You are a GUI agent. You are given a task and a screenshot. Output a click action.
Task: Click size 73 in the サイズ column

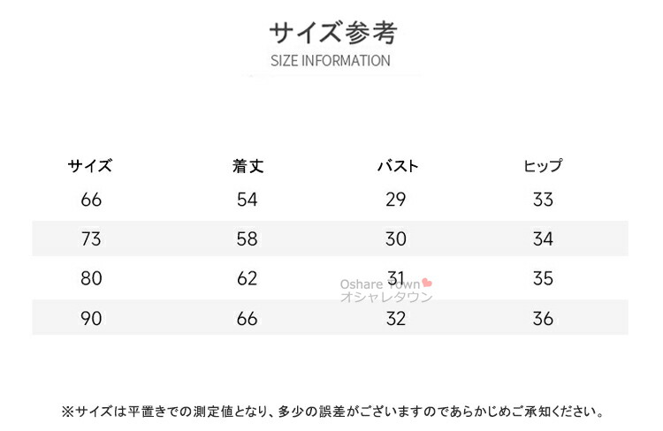[91, 239]
